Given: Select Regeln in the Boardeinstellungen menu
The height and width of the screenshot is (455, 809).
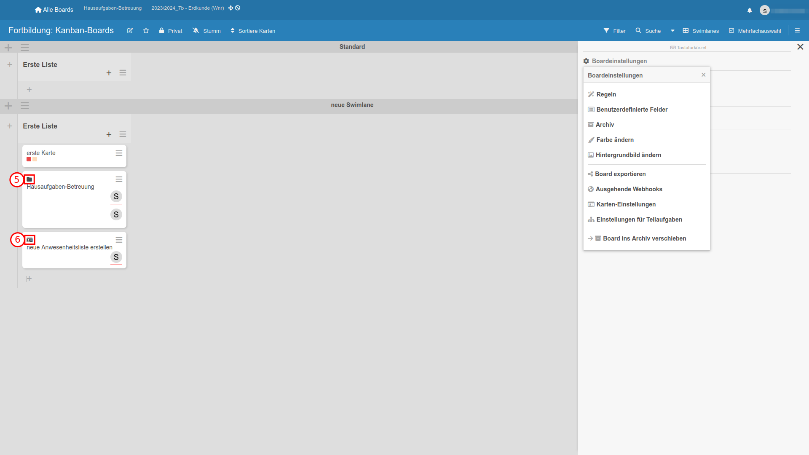Looking at the screenshot, I should coord(606,94).
